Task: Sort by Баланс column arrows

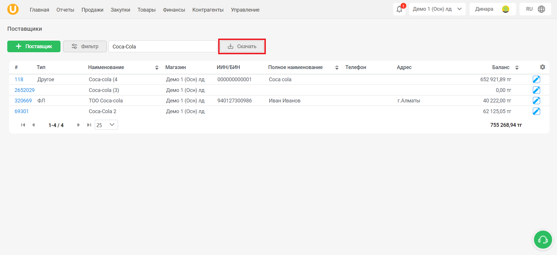Action: [517, 67]
